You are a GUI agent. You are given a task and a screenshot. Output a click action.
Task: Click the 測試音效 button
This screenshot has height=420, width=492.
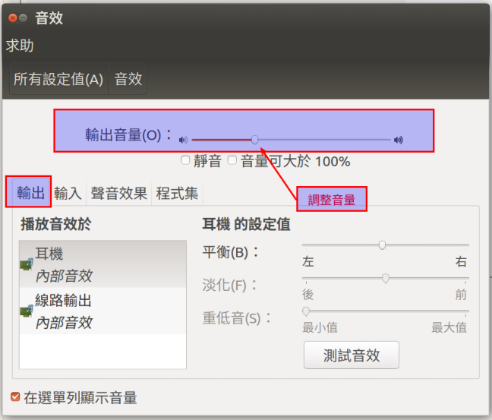click(352, 355)
